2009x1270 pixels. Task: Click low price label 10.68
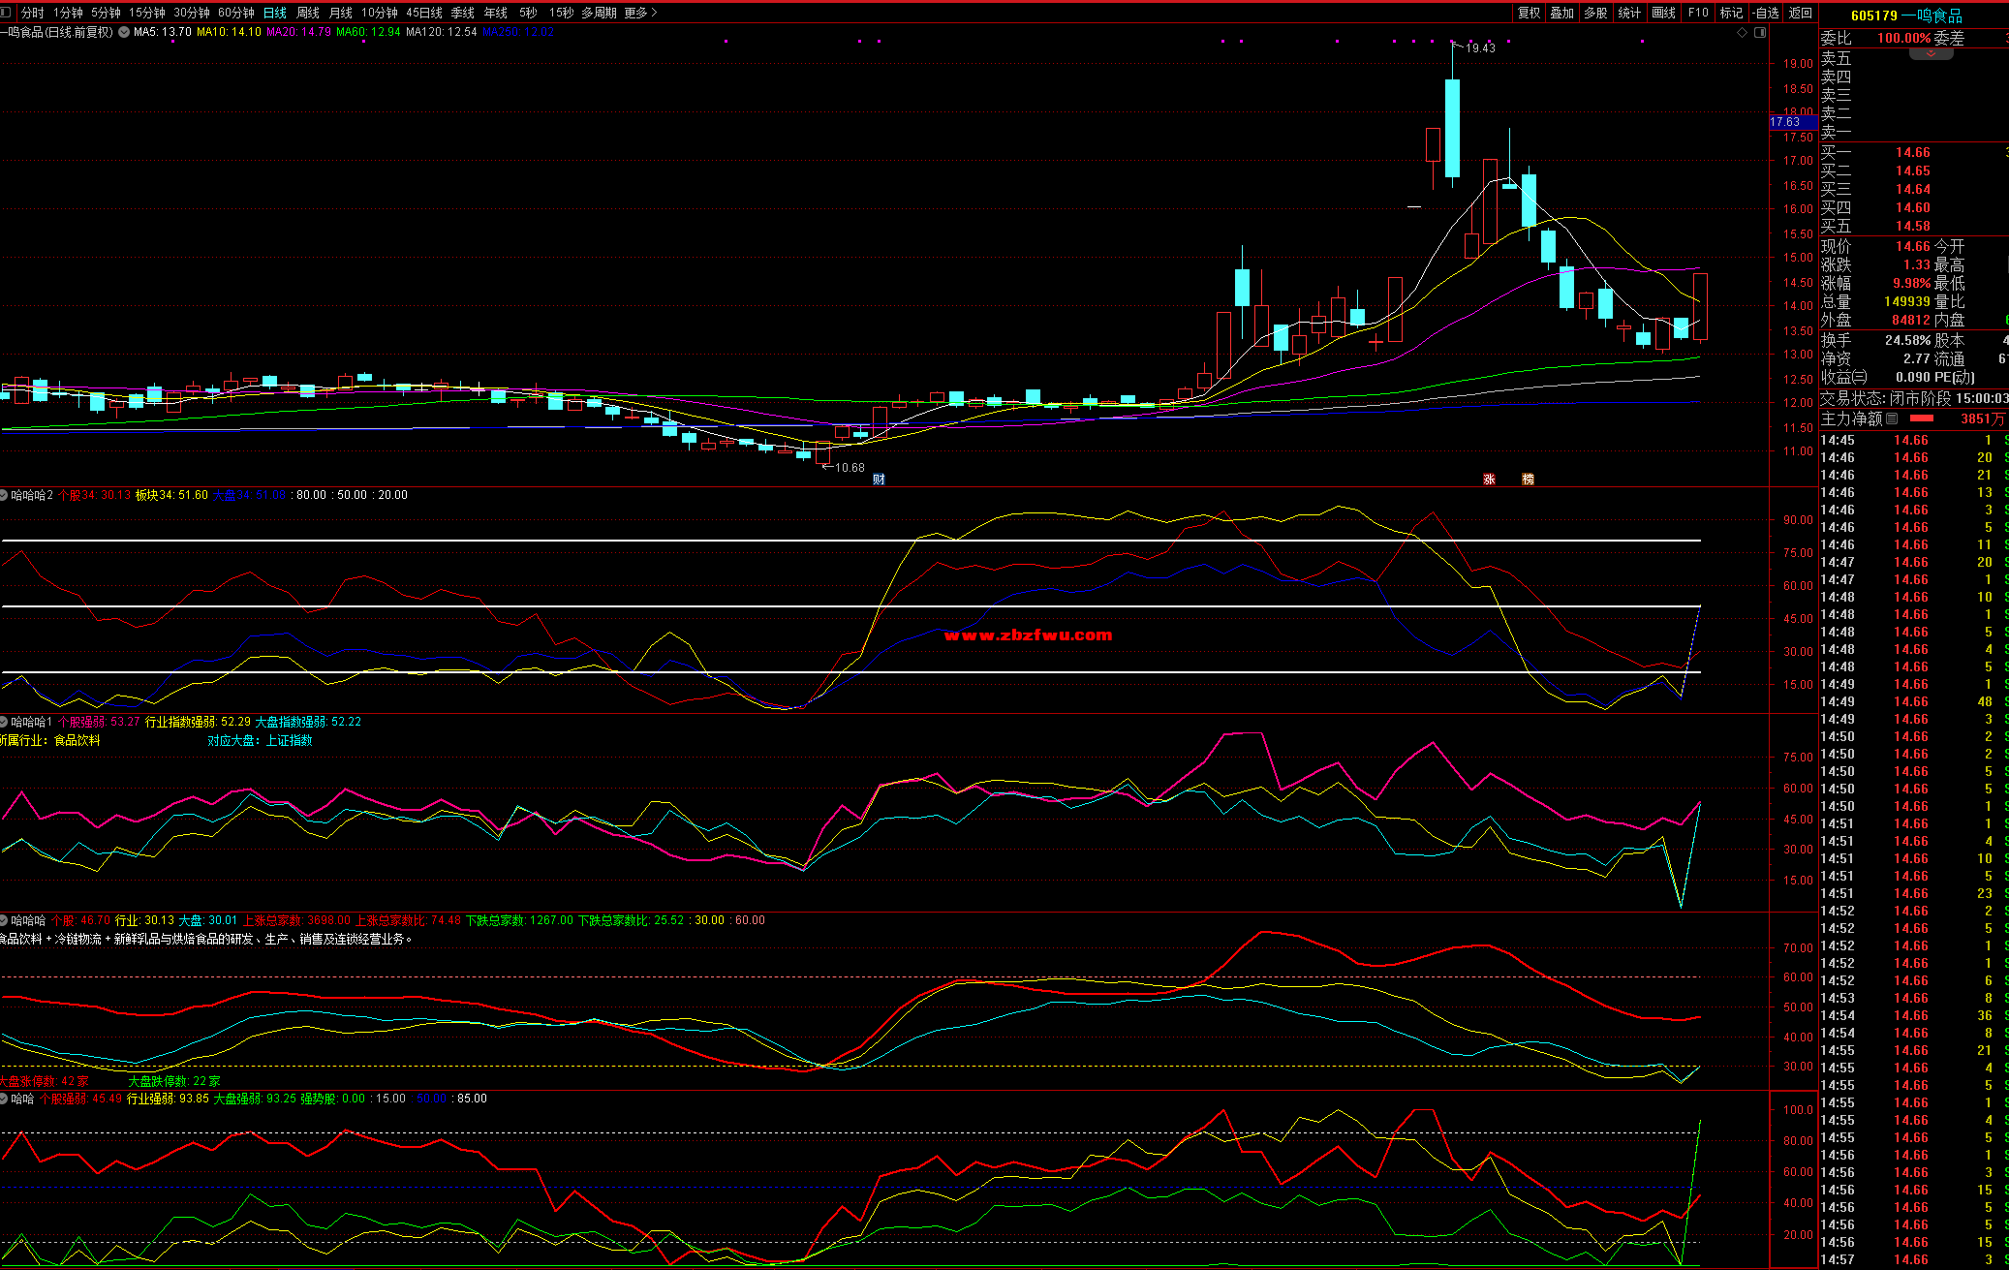click(x=850, y=467)
